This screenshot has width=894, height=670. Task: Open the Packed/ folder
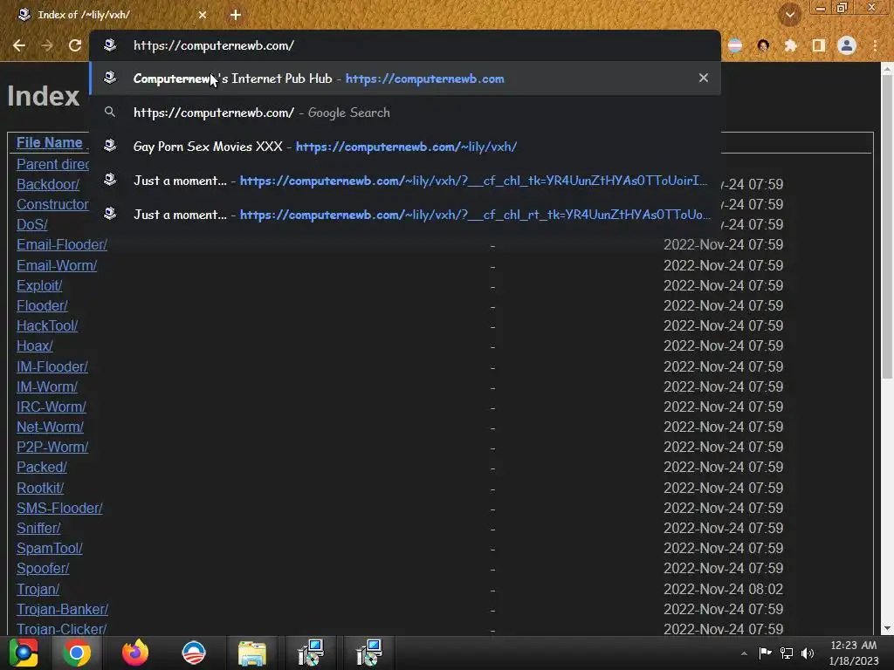pos(42,468)
